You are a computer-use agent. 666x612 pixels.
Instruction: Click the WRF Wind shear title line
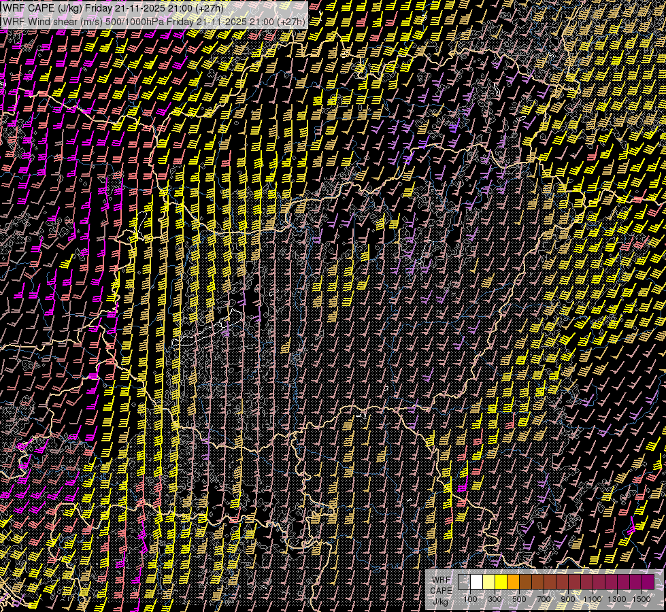153,22
